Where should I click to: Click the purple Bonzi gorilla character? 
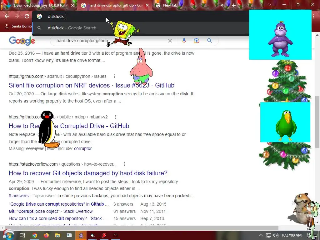[280, 39]
